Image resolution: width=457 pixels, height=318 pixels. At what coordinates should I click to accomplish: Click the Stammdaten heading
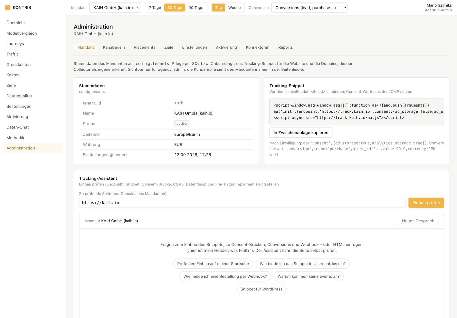point(92,86)
